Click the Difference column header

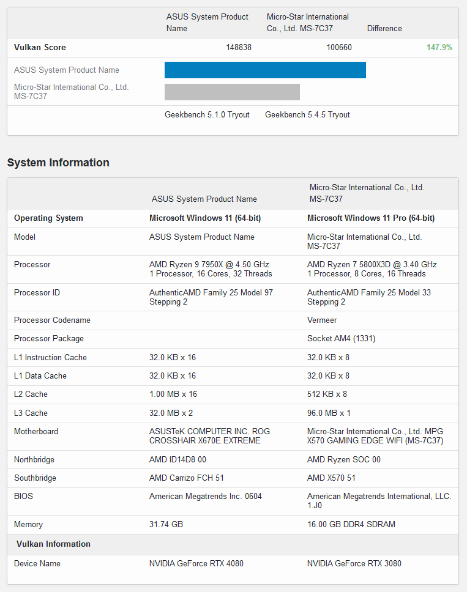point(384,28)
